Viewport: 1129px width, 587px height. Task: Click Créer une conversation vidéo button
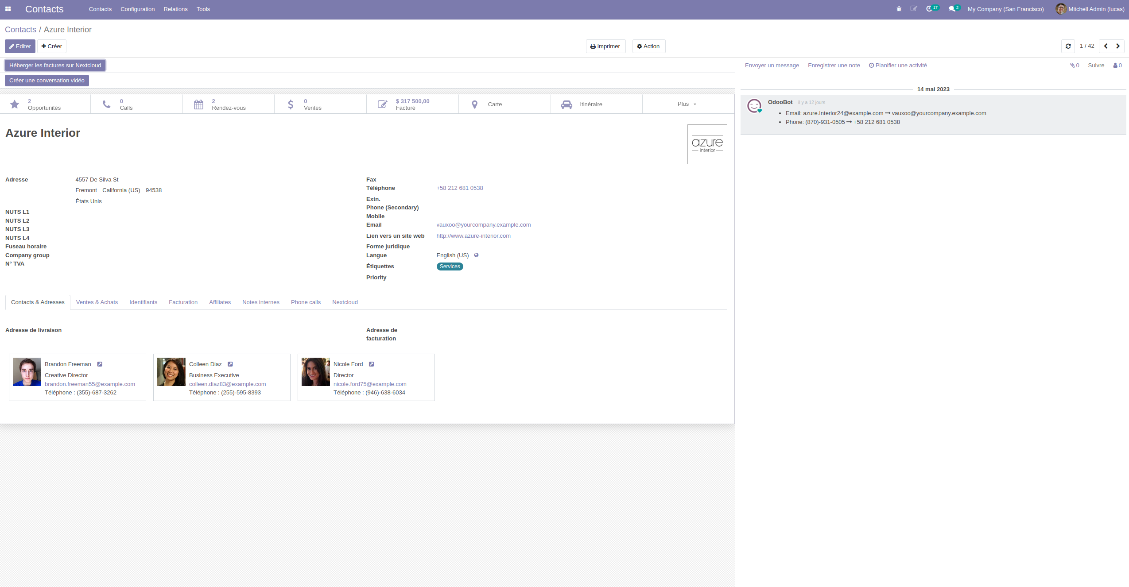click(x=47, y=80)
